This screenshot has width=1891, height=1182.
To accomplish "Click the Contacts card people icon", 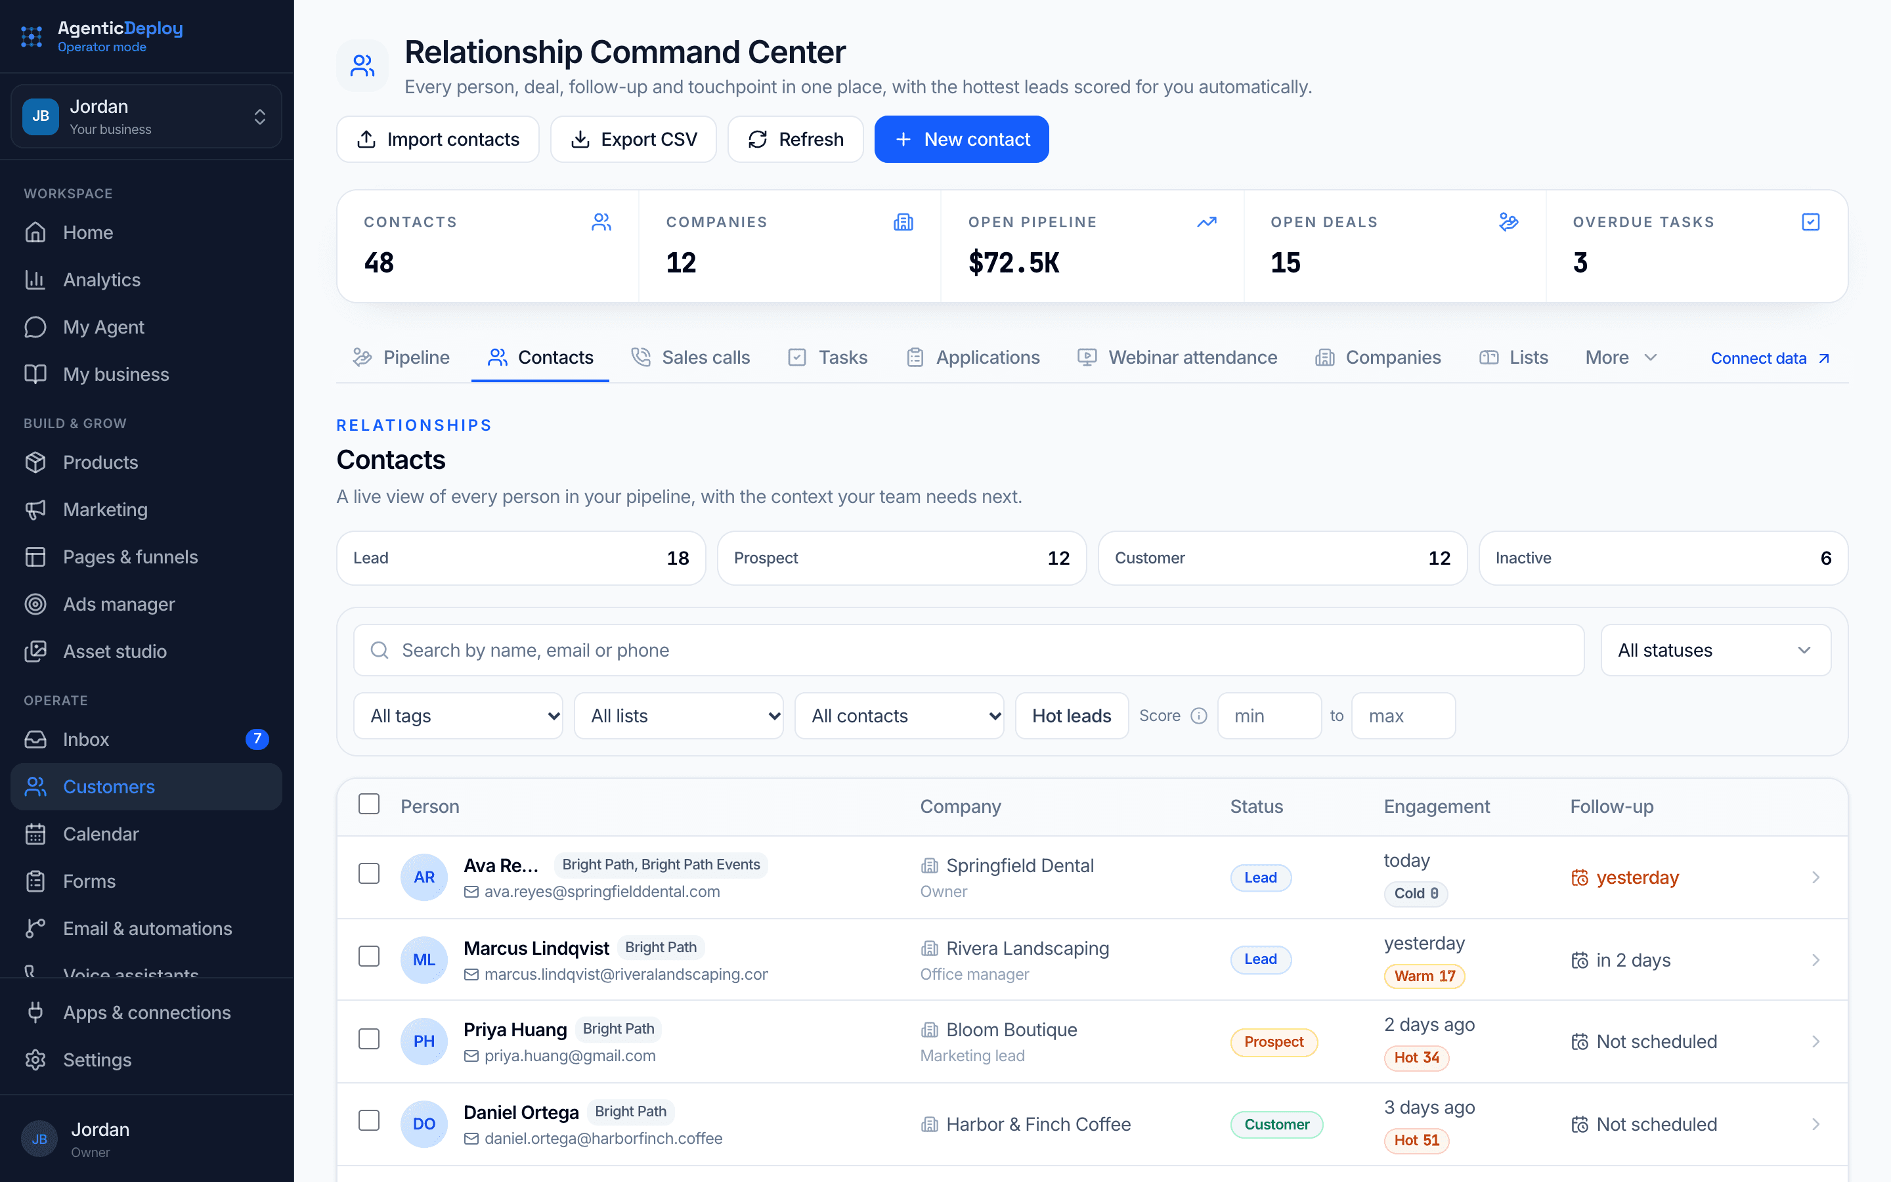I will [601, 223].
